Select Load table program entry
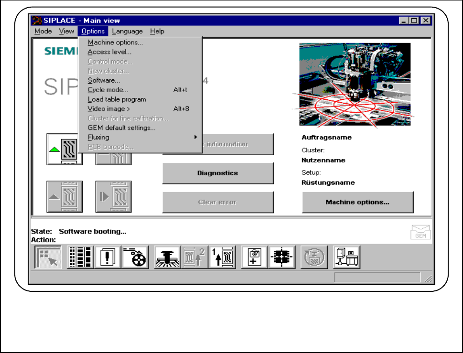The height and width of the screenshot is (353, 463). 117,99
